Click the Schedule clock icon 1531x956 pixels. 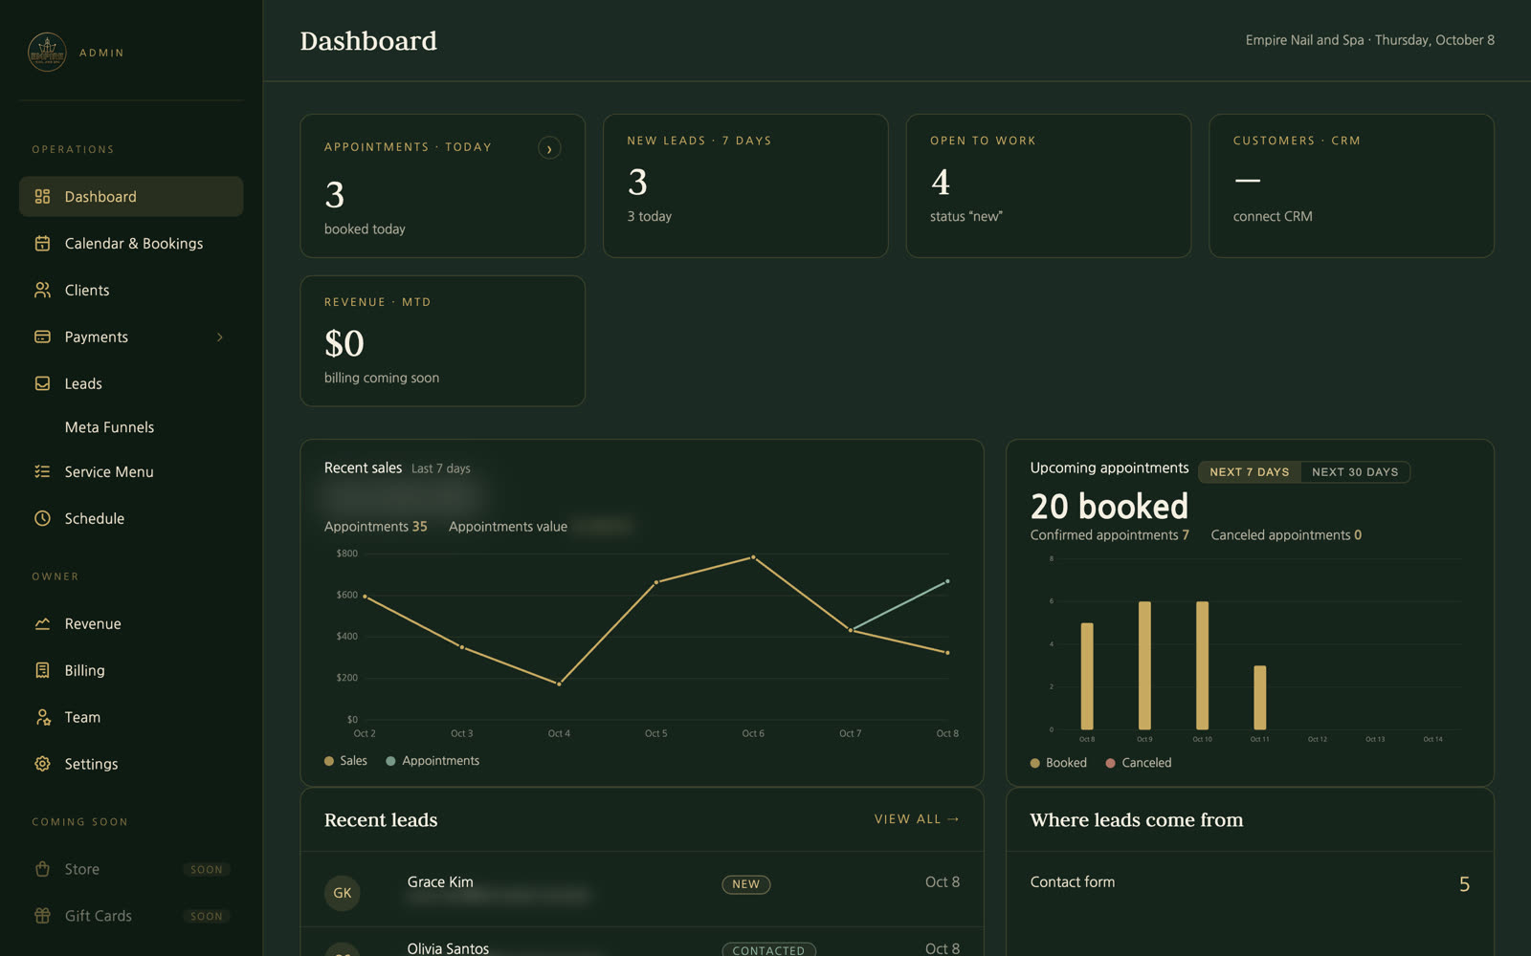(x=42, y=518)
